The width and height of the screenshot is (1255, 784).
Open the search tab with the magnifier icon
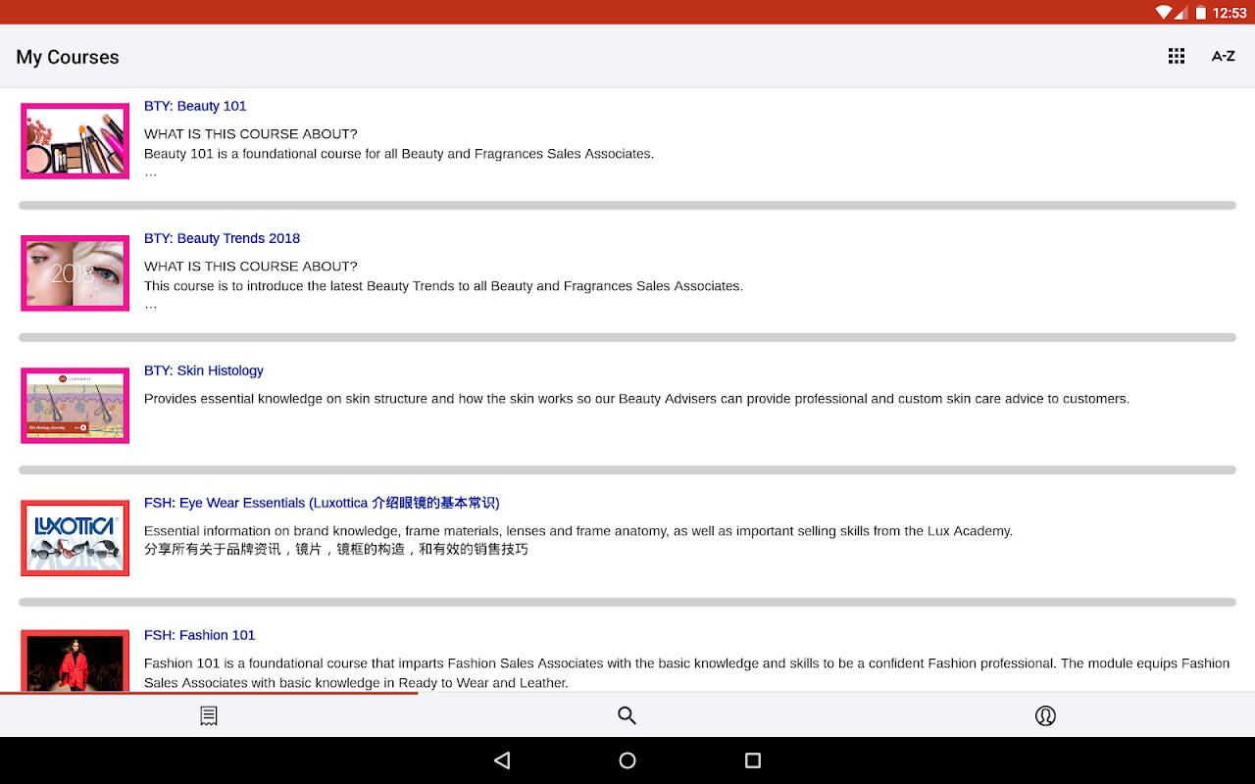[x=627, y=715]
